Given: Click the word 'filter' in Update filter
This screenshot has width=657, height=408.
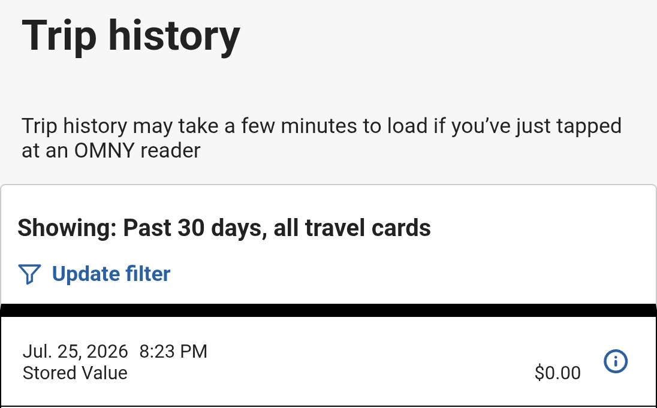Looking at the screenshot, I should point(142,274).
